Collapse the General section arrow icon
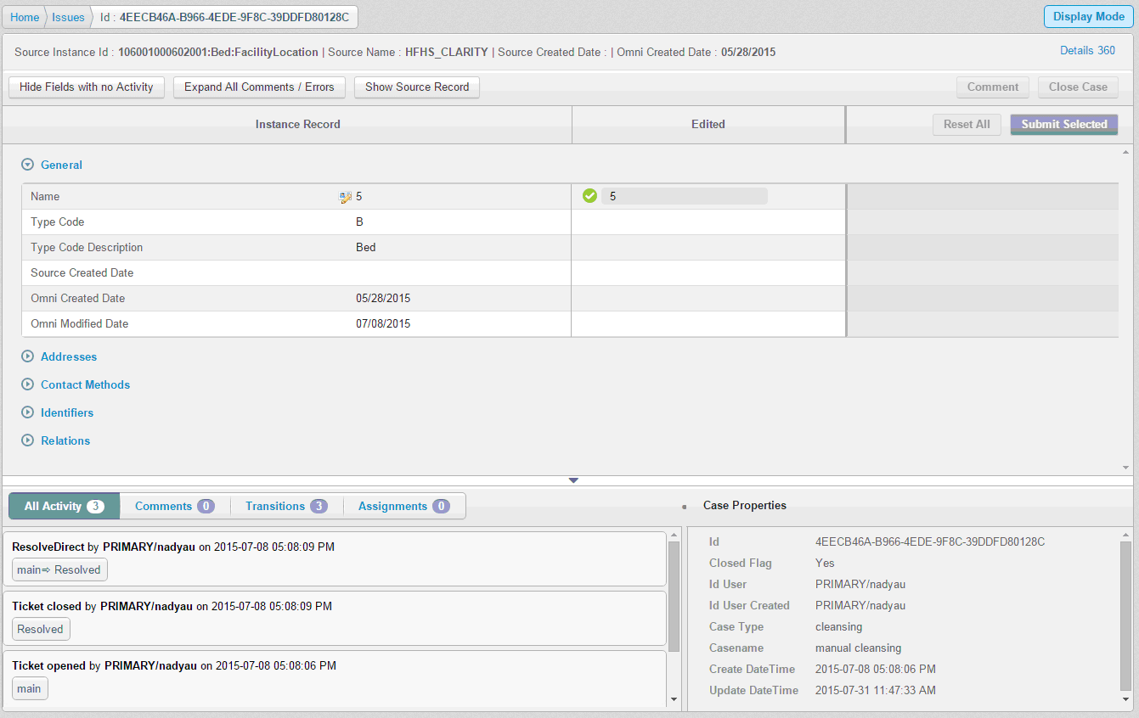This screenshot has height=718, width=1139. tap(28, 165)
